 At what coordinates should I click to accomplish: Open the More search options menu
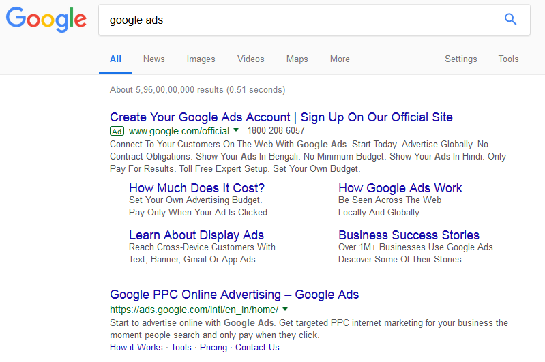[x=340, y=59]
